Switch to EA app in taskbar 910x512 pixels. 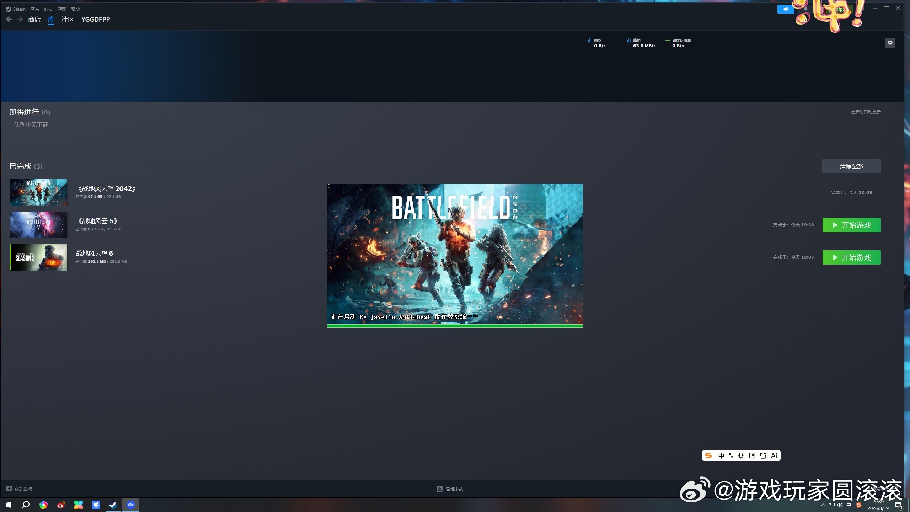point(131,505)
